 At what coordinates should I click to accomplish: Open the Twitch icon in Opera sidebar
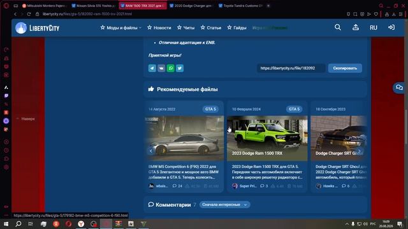[6, 96]
